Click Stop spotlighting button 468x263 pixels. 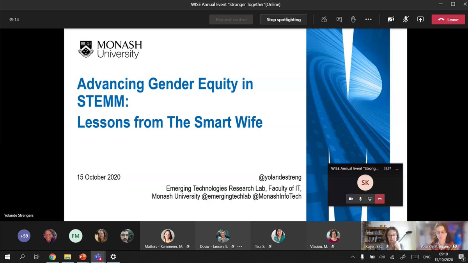[284, 19]
